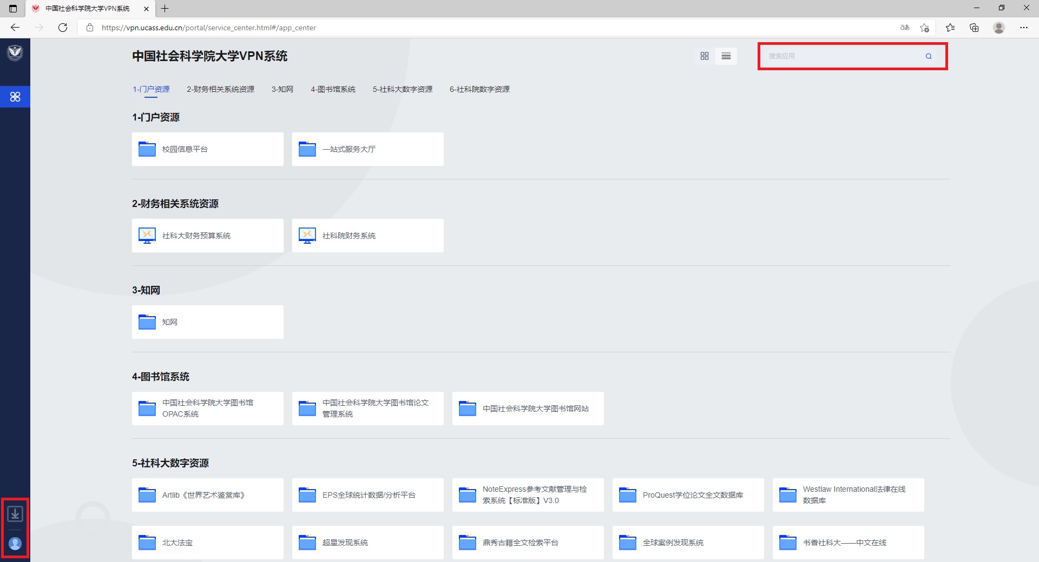This screenshot has width=1039, height=562.
Task: Open ProQuest学位论文 folder icon
Action: click(x=628, y=495)
